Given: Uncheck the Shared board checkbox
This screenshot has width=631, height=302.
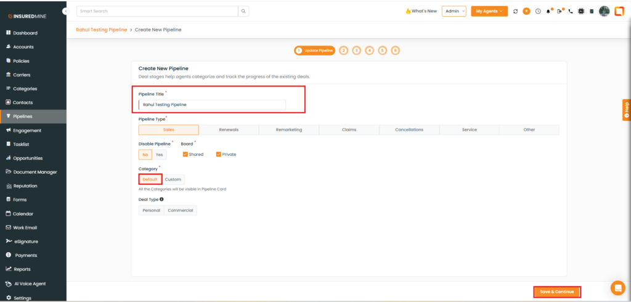Looking at the screenshot, I should [185, 154].
